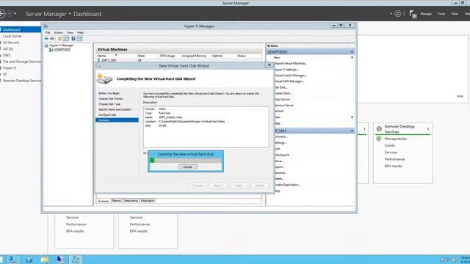
Task: Click the hard disk wizard header icon
Action: [x=104, y=79]
